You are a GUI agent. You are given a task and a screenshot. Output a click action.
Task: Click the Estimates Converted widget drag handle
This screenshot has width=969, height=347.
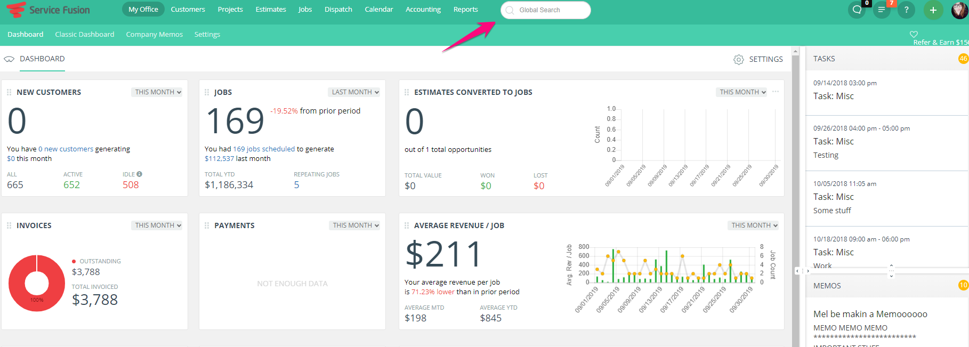(x=407, y=92)
